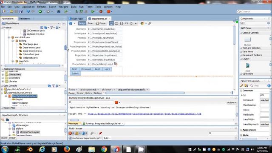This screenshot has height=153, width=272.
Task: Click the blue help icon in Properties panel
Action: click(x=269, y=85)
